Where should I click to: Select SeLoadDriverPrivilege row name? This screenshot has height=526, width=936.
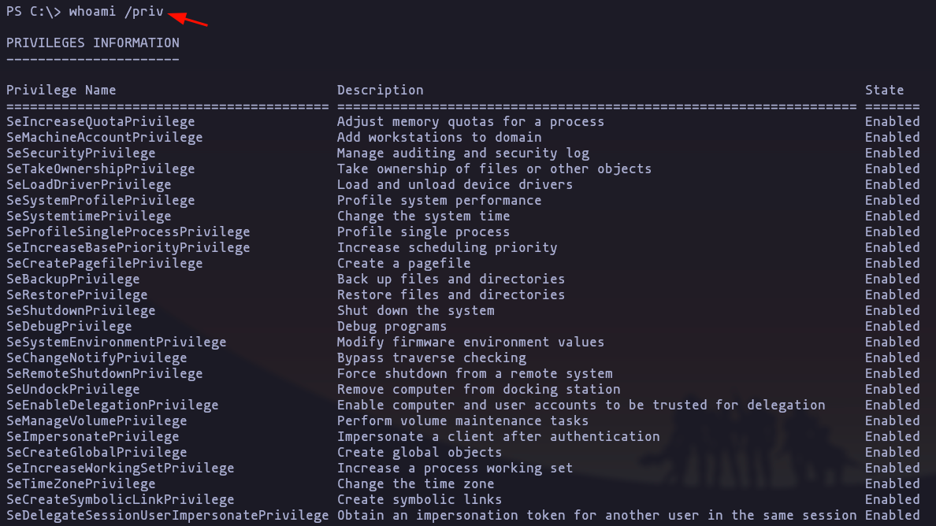[x=89, y=184]
